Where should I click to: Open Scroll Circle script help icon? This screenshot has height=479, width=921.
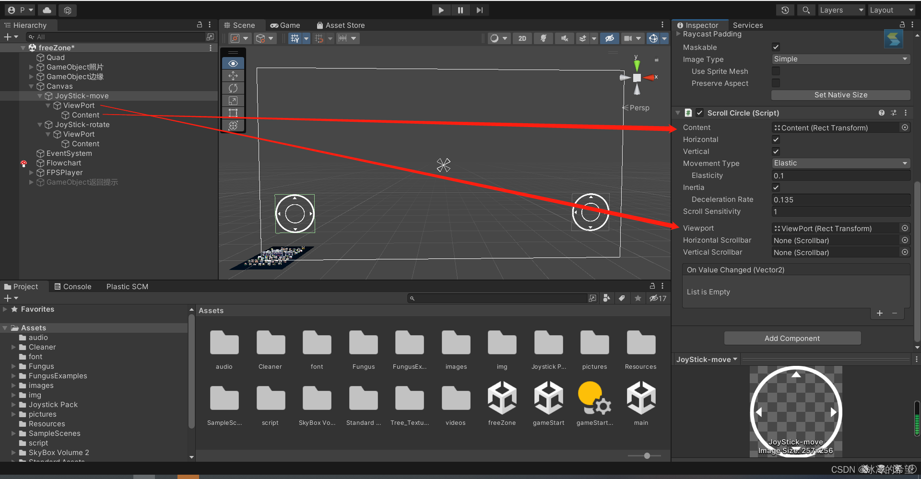(x=882, y=113)
